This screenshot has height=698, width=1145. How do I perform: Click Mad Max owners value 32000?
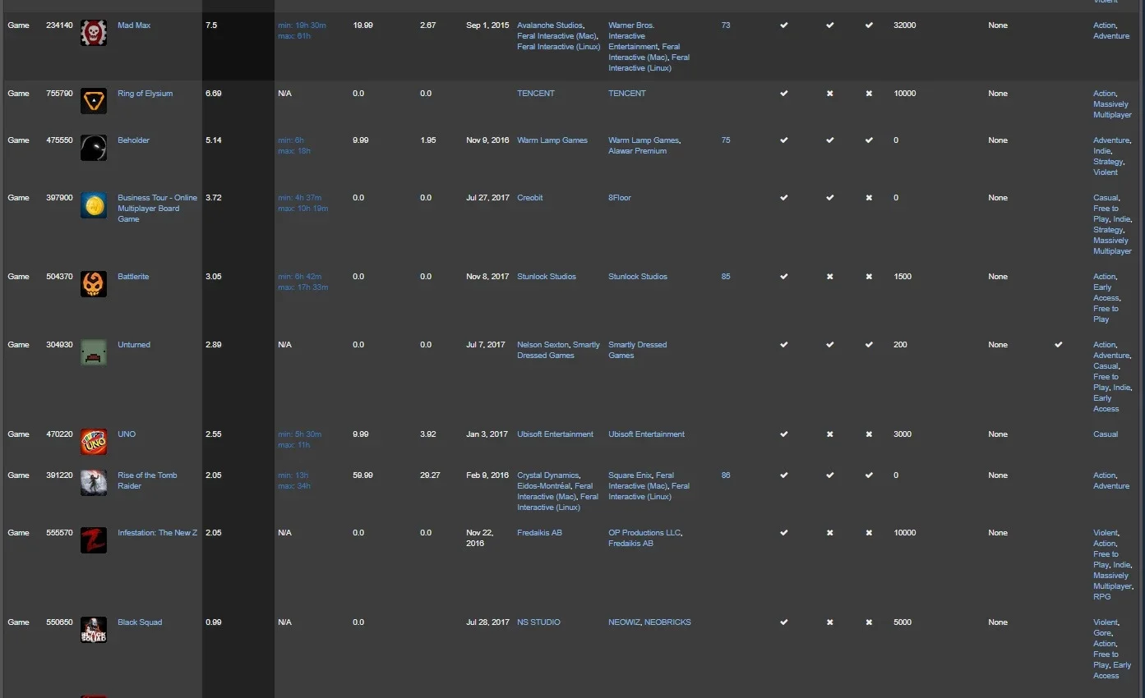905,25
